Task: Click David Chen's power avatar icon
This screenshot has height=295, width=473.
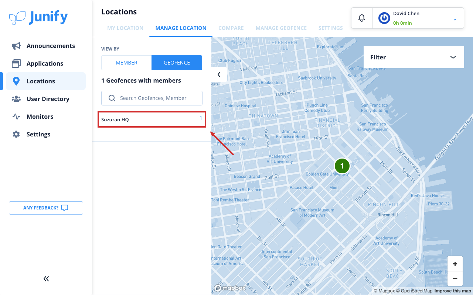Action: [x=384, y=18]
